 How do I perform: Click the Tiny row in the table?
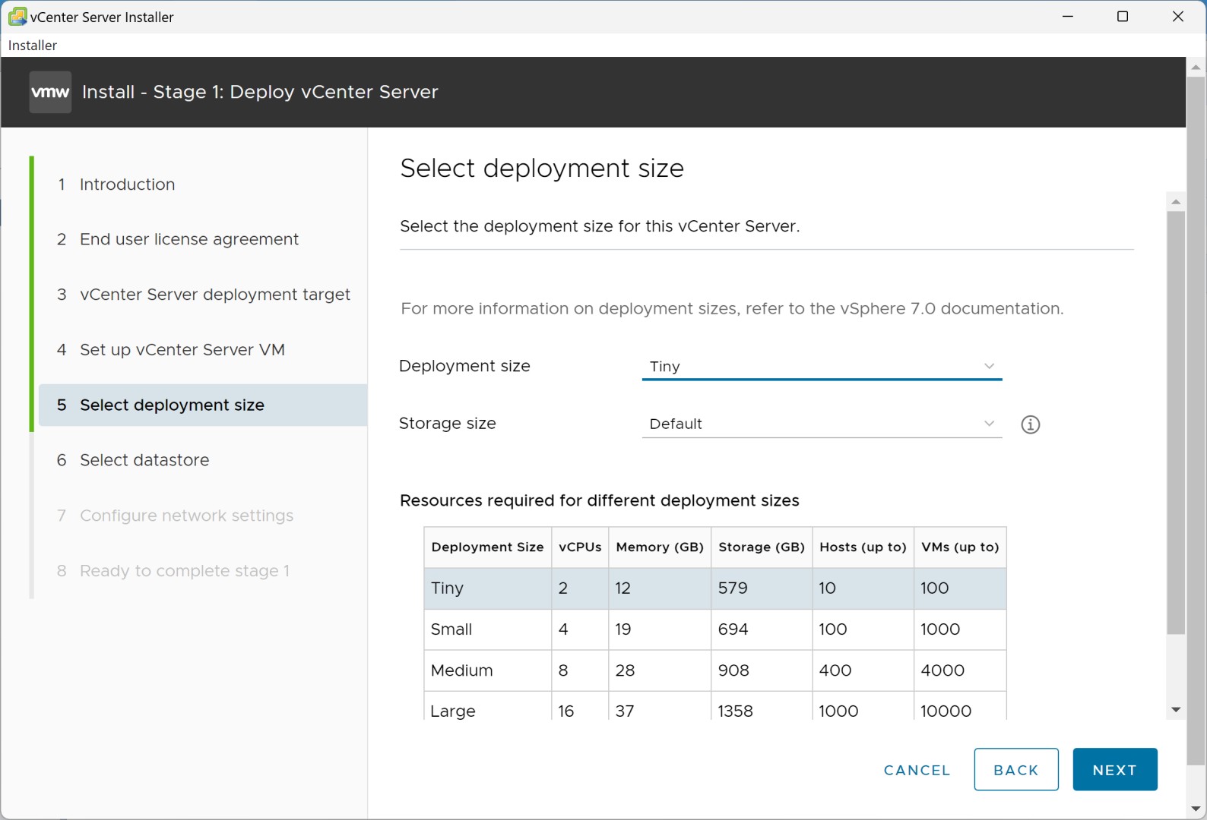[715, 588]
